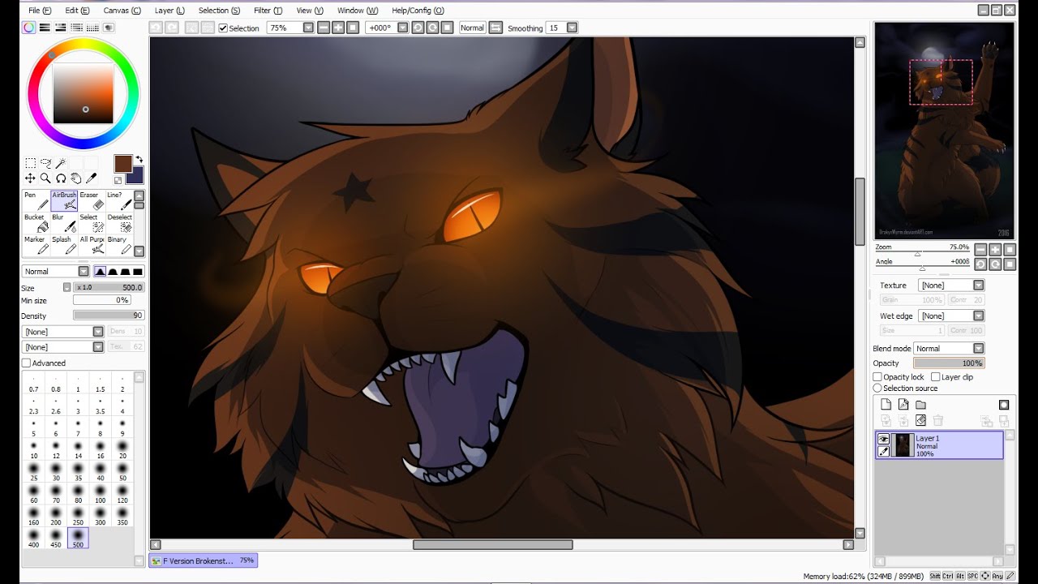Hide Layer 1 with the eye icon
Image resolution: width=1038 pixels, height=584 pixels.
[x=883, y=439]
